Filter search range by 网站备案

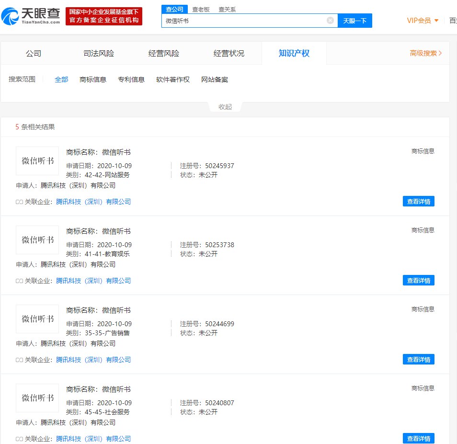click(215, 80)
